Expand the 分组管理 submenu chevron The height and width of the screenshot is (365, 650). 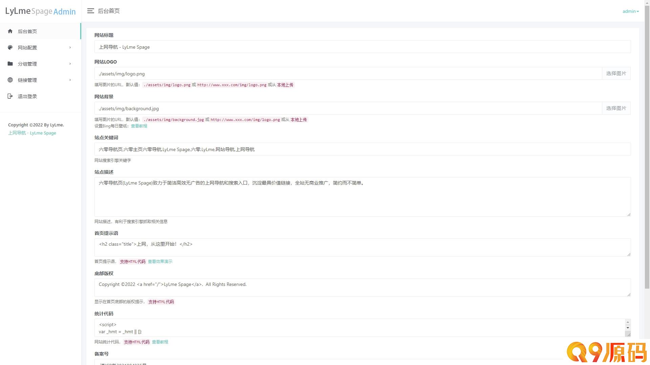[70, 64]
